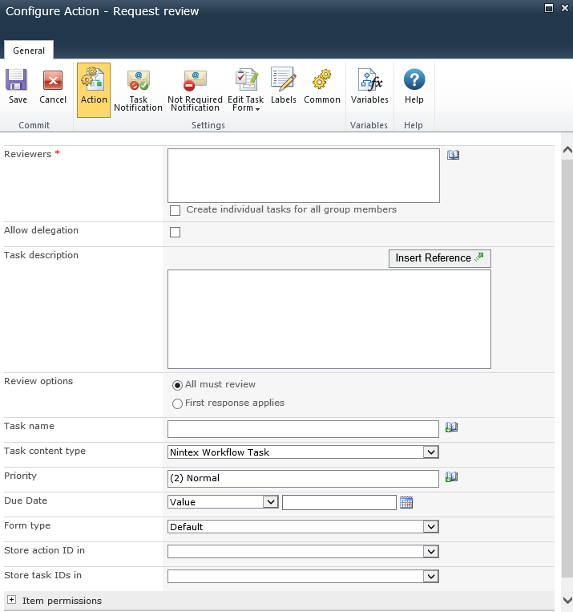Open address book lookup next to Reviewers
This screenshot has height=612, width=573.
[x=453, y=155]
